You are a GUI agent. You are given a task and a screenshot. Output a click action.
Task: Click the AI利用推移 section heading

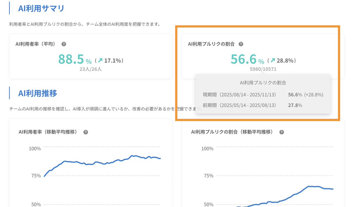point(38,93)
